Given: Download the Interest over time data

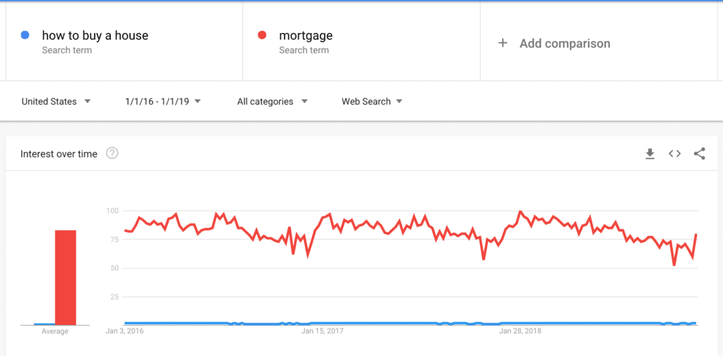Looking at the screenshot, I should click(x=650, y=154).
